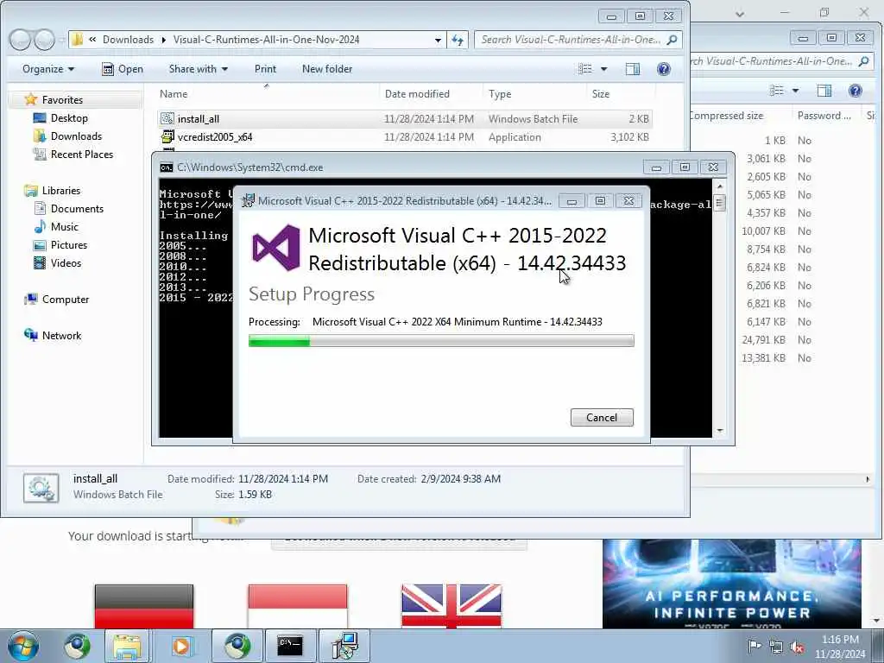Cancel the Visual C++ redistributable setup
The image size is (884, 663).
[602, 417]
